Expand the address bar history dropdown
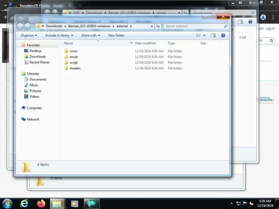279x209 pixels. (x=152, y=26)
